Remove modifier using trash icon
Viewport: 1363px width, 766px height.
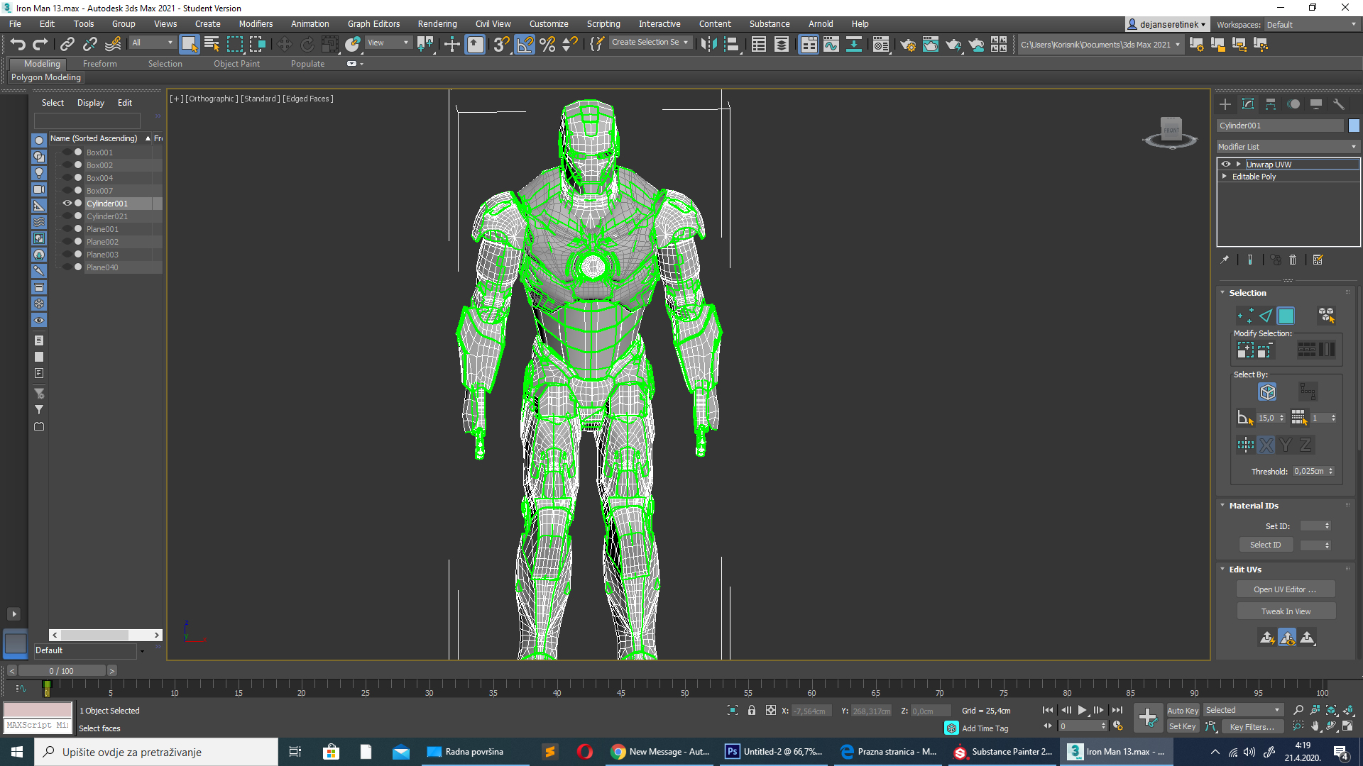pos(1293,260)
